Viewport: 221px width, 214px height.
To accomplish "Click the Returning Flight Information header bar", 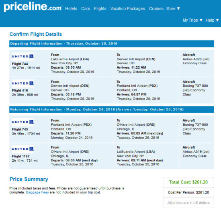I will [112, 110].
